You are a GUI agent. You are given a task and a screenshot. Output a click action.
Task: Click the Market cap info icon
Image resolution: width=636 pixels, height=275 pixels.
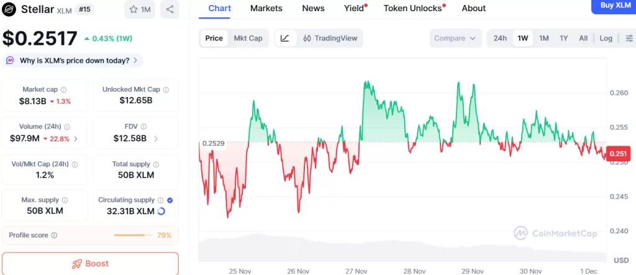[64, 90]
